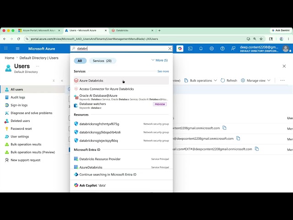Clear the side menu search X

click(x=54, y=81)
